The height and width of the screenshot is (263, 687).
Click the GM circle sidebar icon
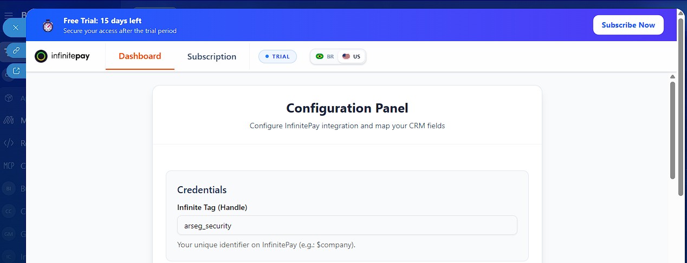point(9,234)
